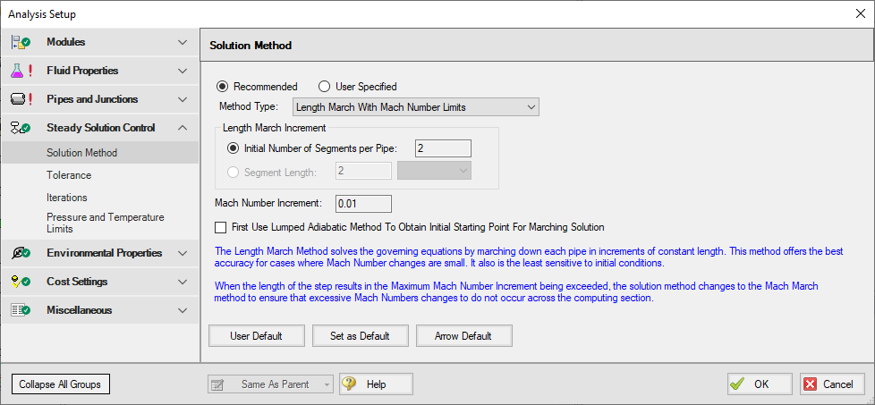This screenshot has height=405, width=875.
Task: Click the Length March Increment group label
Action: [274, 128]
